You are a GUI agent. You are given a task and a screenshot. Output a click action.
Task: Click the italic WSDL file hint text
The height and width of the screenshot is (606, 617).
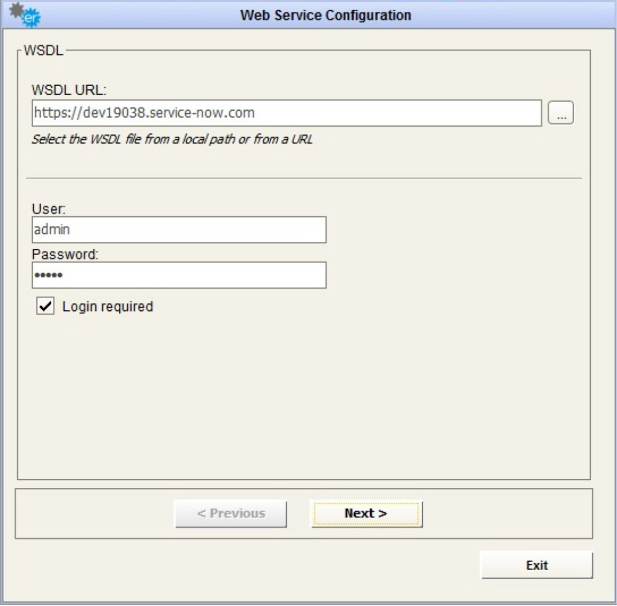[172, 139]
